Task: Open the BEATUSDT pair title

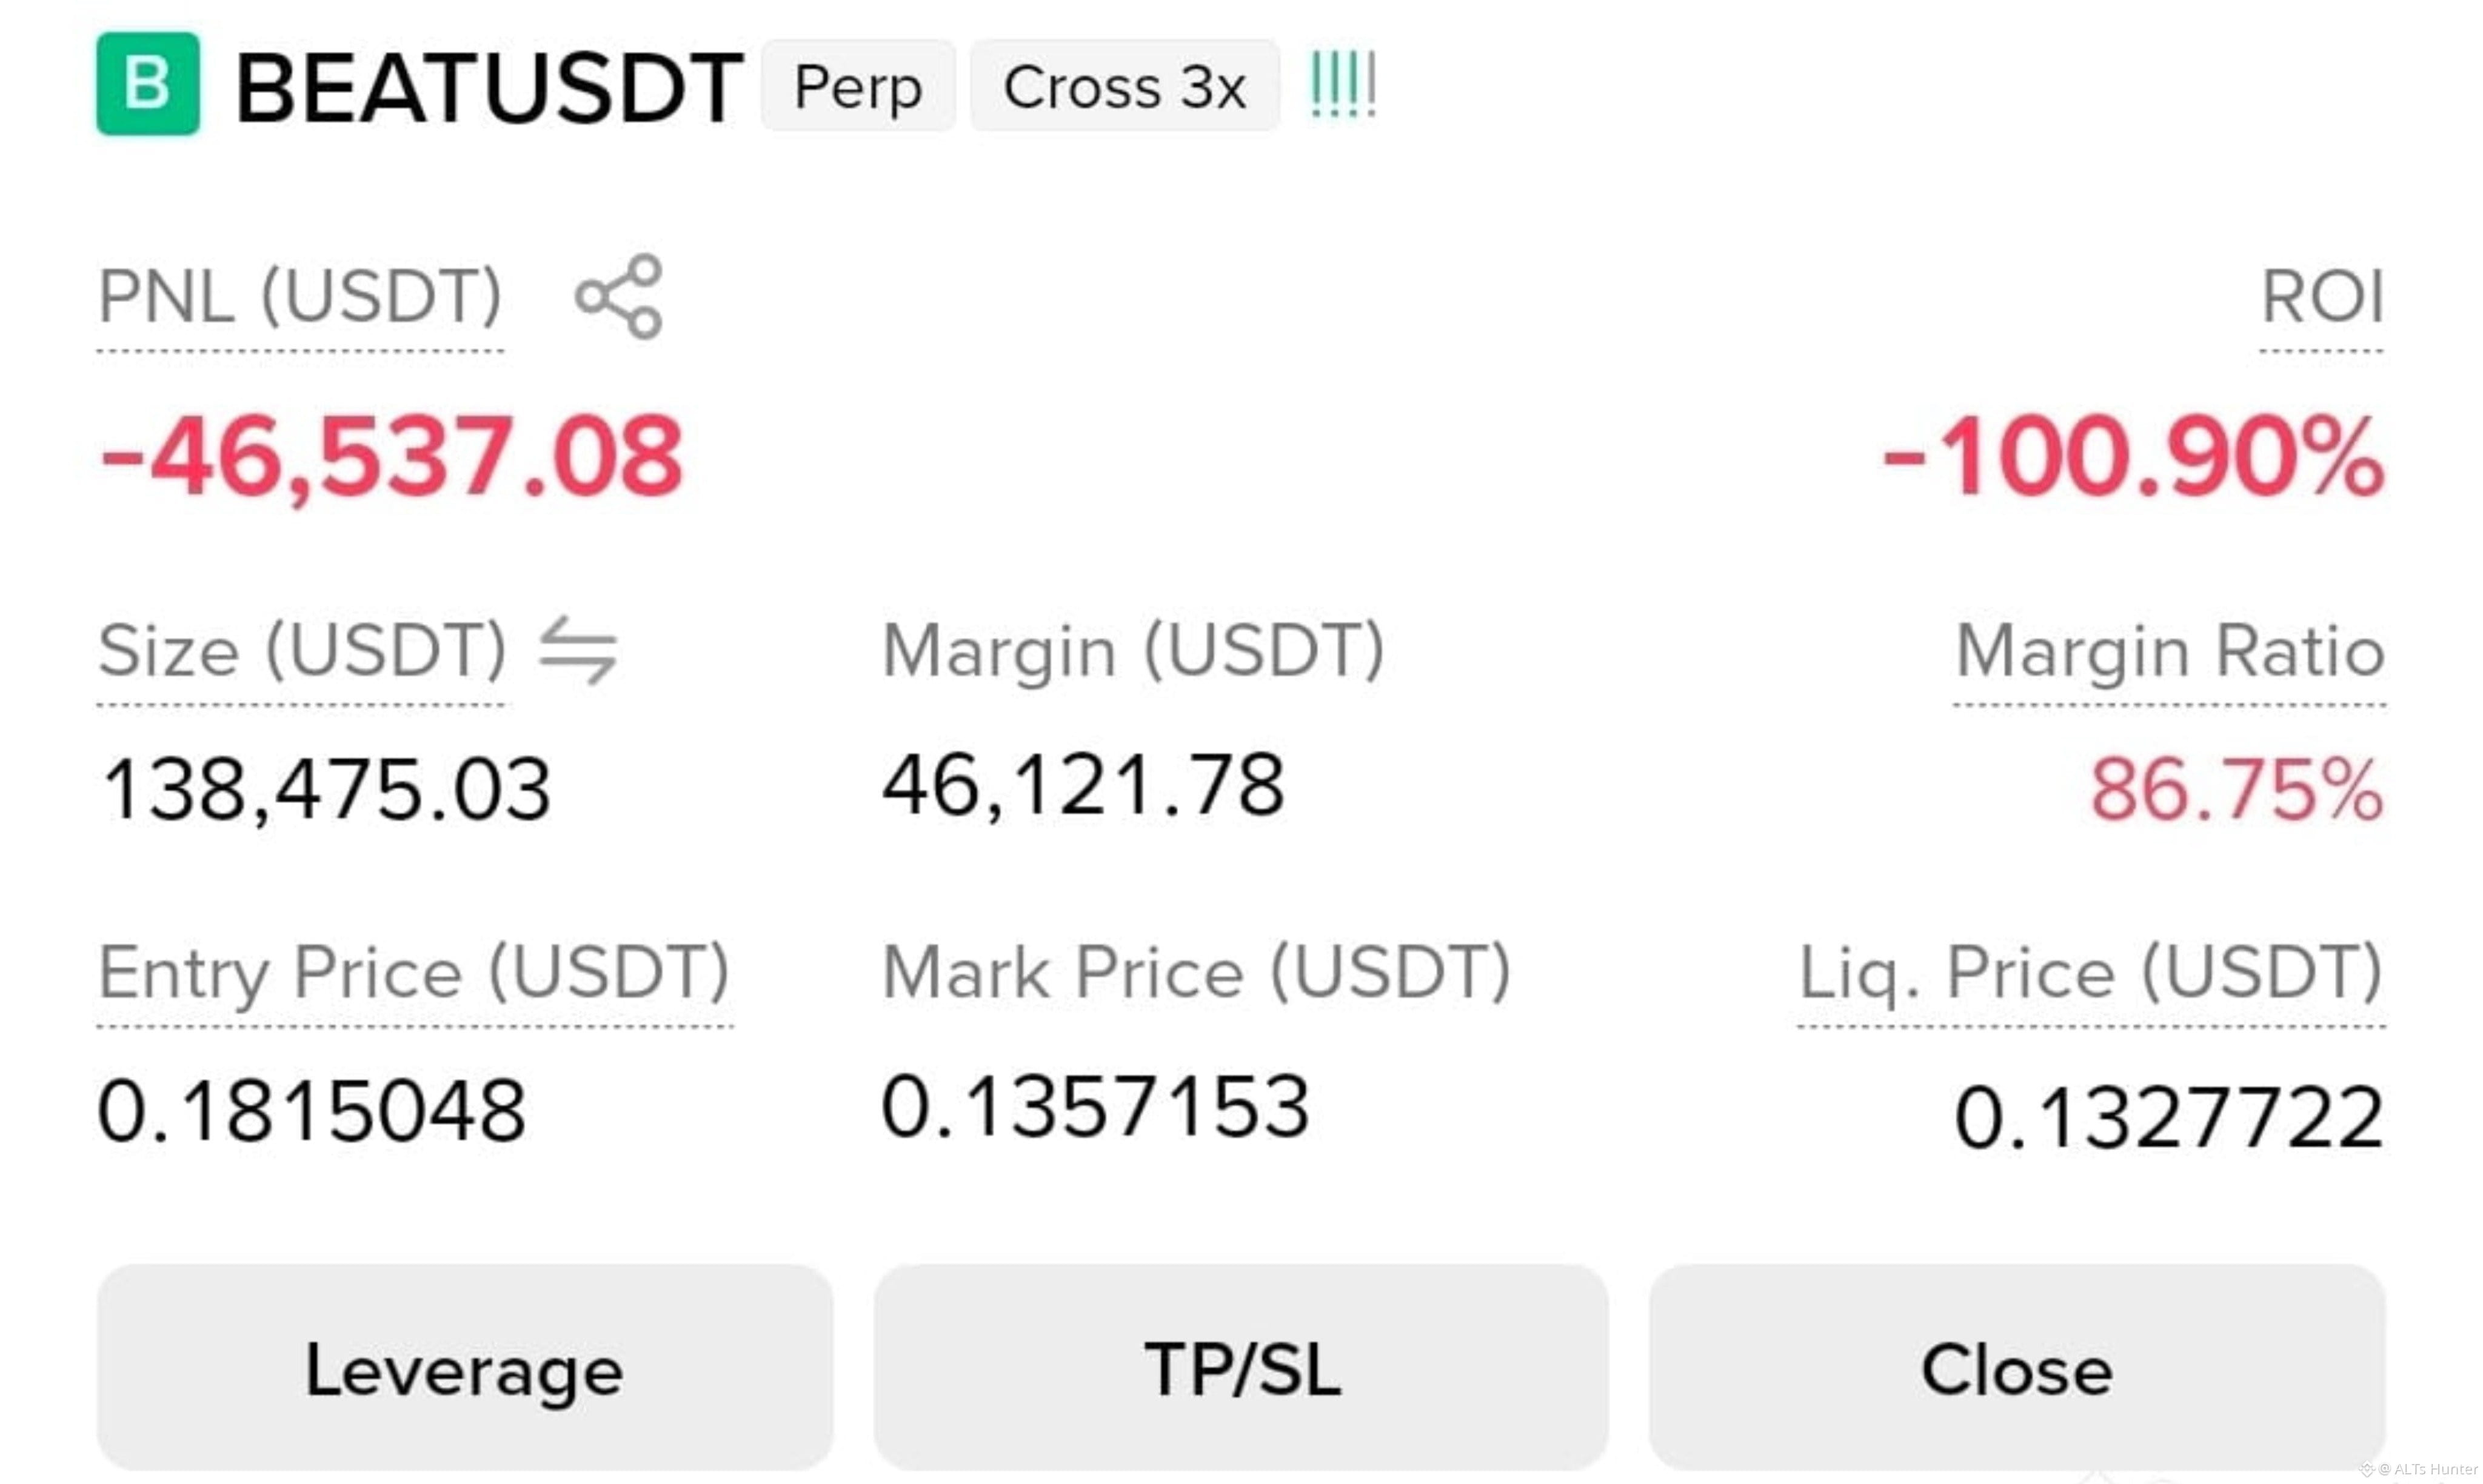Action: pyautogui.click(x=489, y=88)
